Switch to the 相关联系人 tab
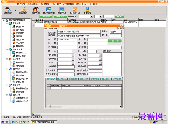 (62, 79)
